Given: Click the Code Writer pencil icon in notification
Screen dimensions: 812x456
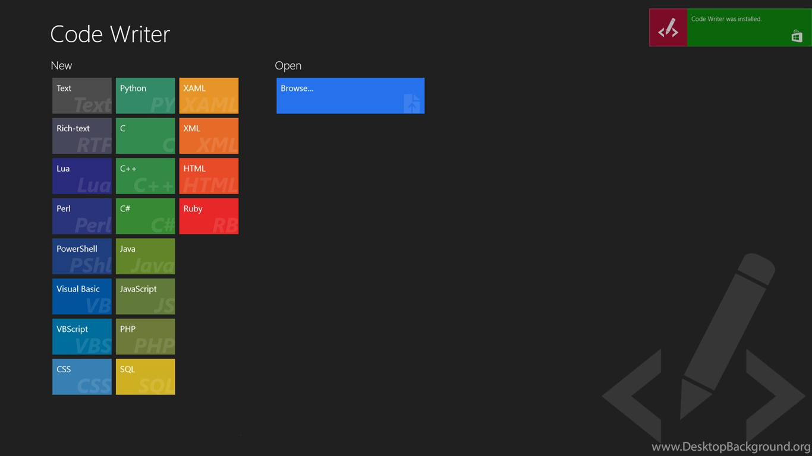Looking at the screenshot, I should click(x=668, y=27).
